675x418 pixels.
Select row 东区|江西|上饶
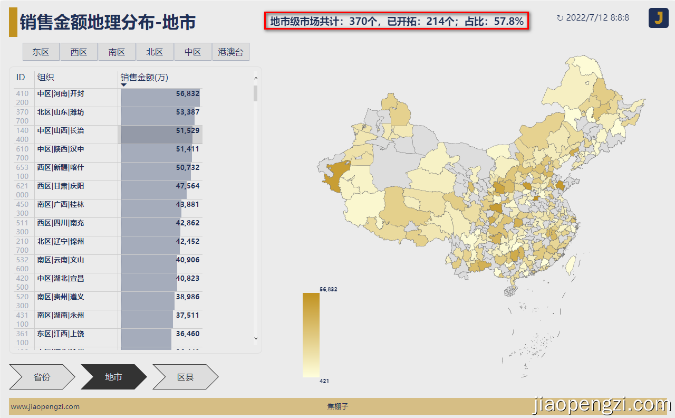coord(108,338)
